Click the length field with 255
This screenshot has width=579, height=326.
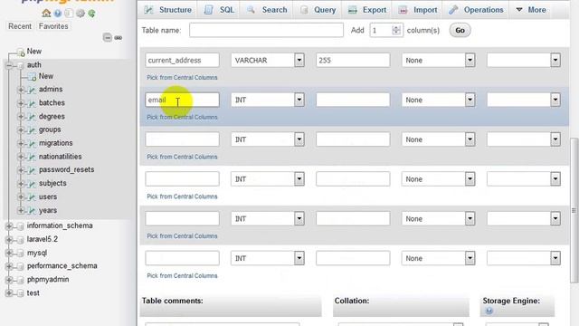pyautogui.click(x=353, y=60)
